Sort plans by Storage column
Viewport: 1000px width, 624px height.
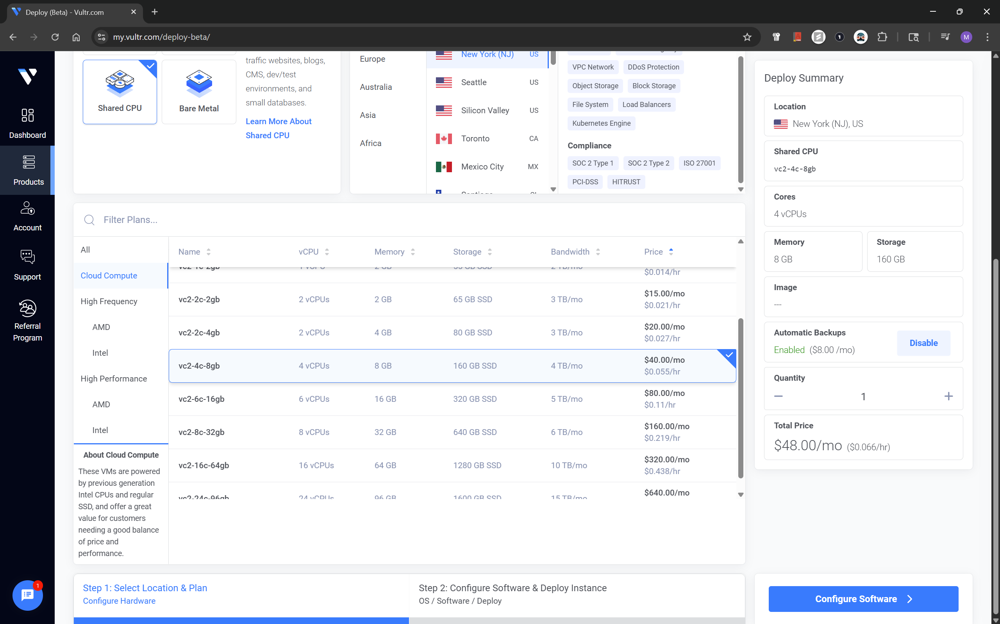tap(472, 251)
